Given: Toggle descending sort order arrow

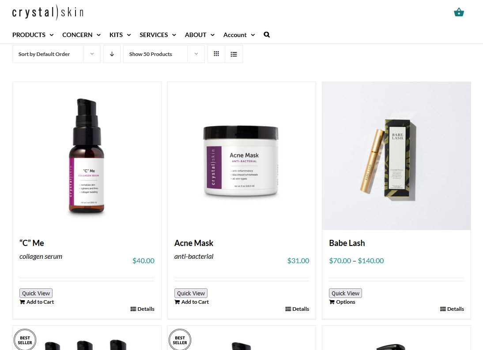Looking at the screenshot, I should coord(112,54).
